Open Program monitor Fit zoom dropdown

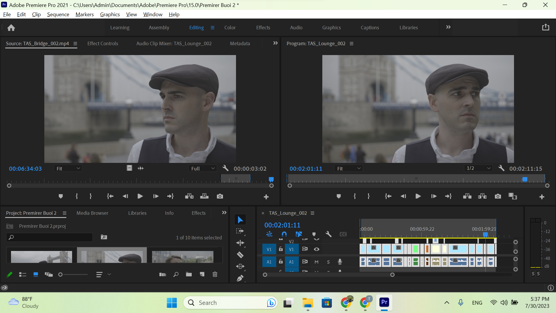[349, 168]
